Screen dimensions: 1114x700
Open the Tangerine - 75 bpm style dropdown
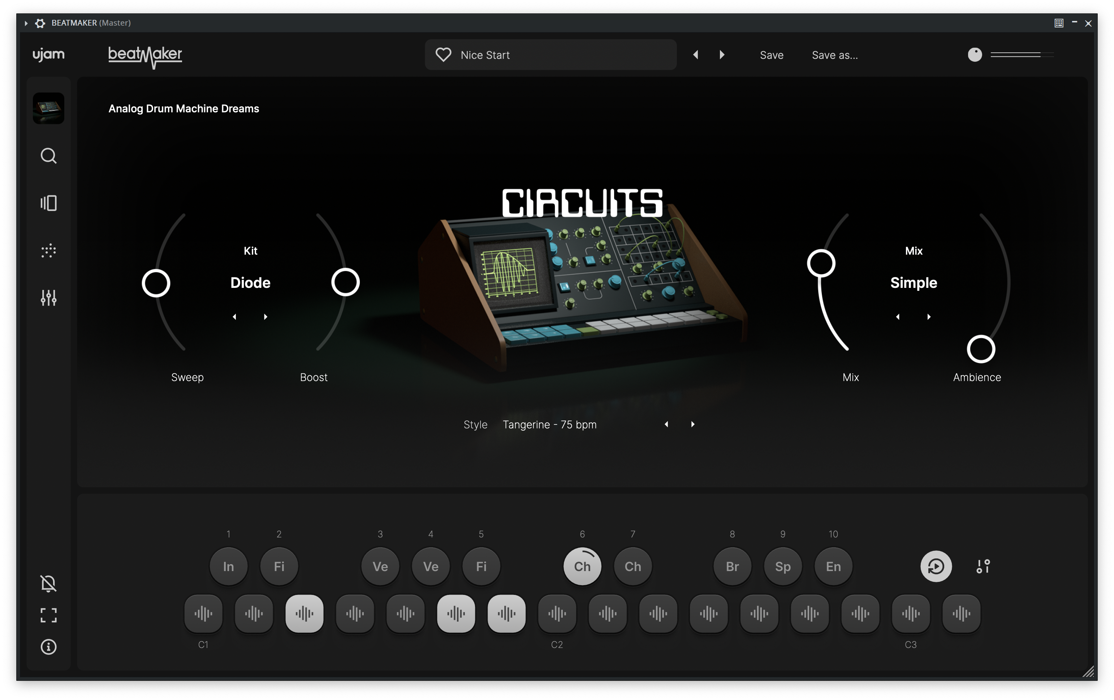(x=550, y=425)
